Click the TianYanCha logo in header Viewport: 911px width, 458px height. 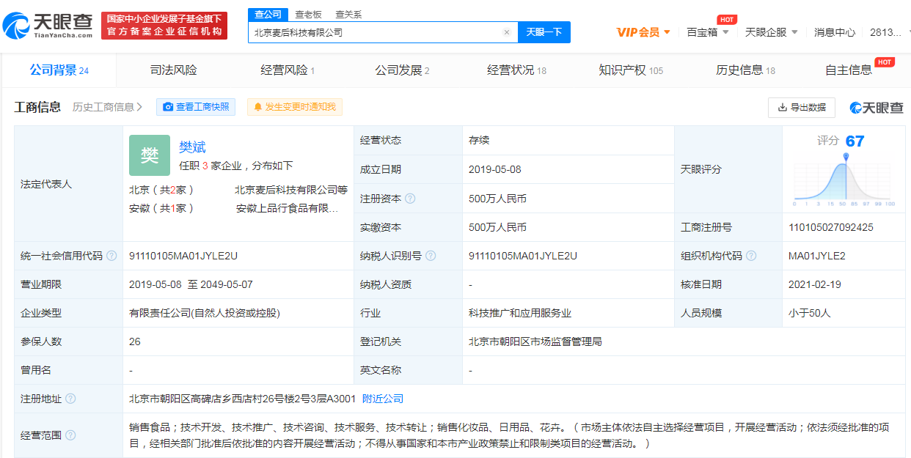pyautogui.click(x=48, y=26)
